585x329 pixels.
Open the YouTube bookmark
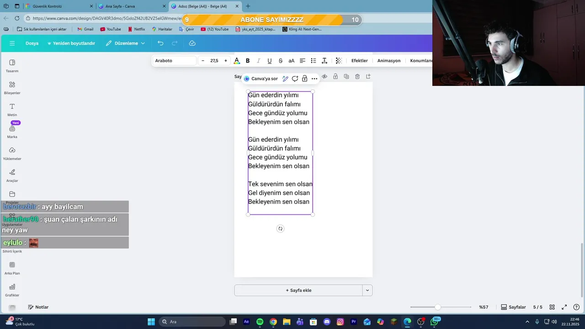click(111, 29)
